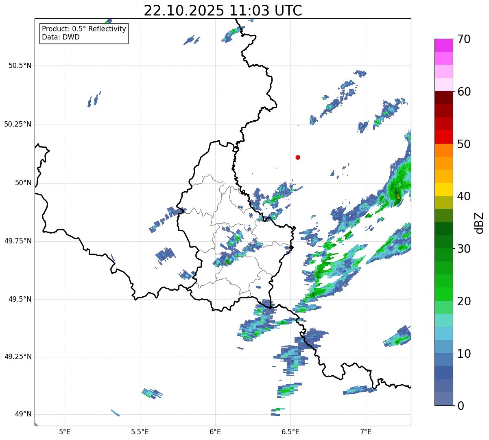The width and height of the screenshot is (489, 440).
Task: Click the red station marker dot
Action: pos(298,157)
